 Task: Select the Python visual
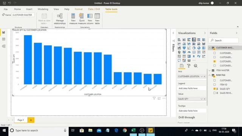click(199, 56)
